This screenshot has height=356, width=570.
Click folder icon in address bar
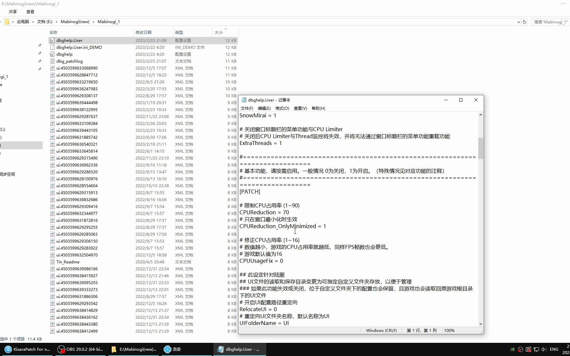click(x=7, y=22)
